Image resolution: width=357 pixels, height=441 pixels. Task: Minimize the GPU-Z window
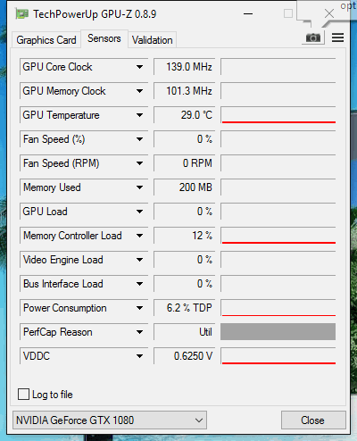[x=248, y=13]
